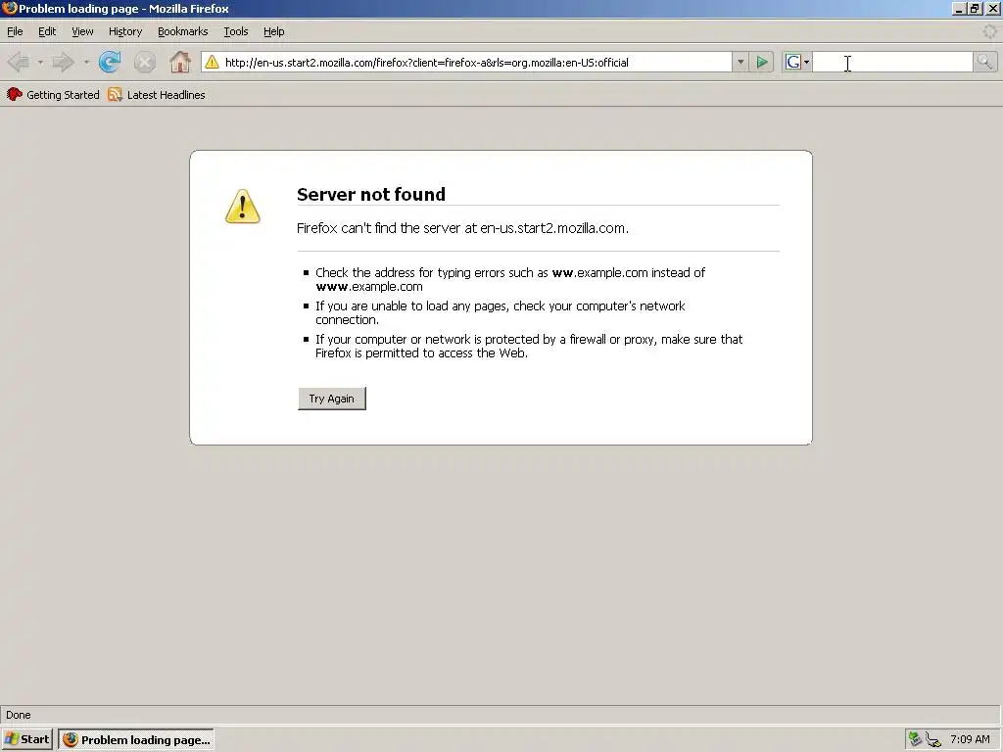Expand the address bar history dropdown

(x=740, y=62)
